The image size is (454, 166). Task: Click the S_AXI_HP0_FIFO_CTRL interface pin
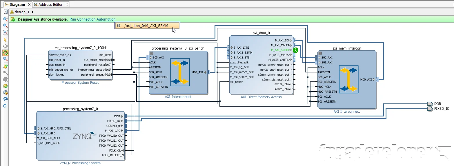[56, 128]
